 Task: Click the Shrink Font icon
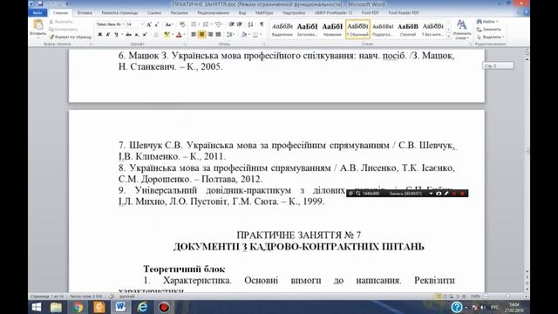[157, 24]
